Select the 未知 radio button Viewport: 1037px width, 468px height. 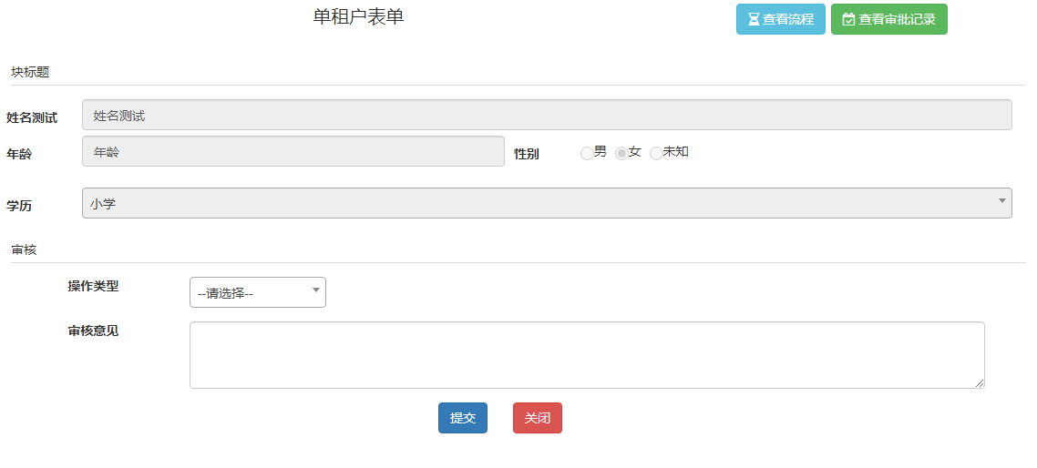[x=656, y=153]
